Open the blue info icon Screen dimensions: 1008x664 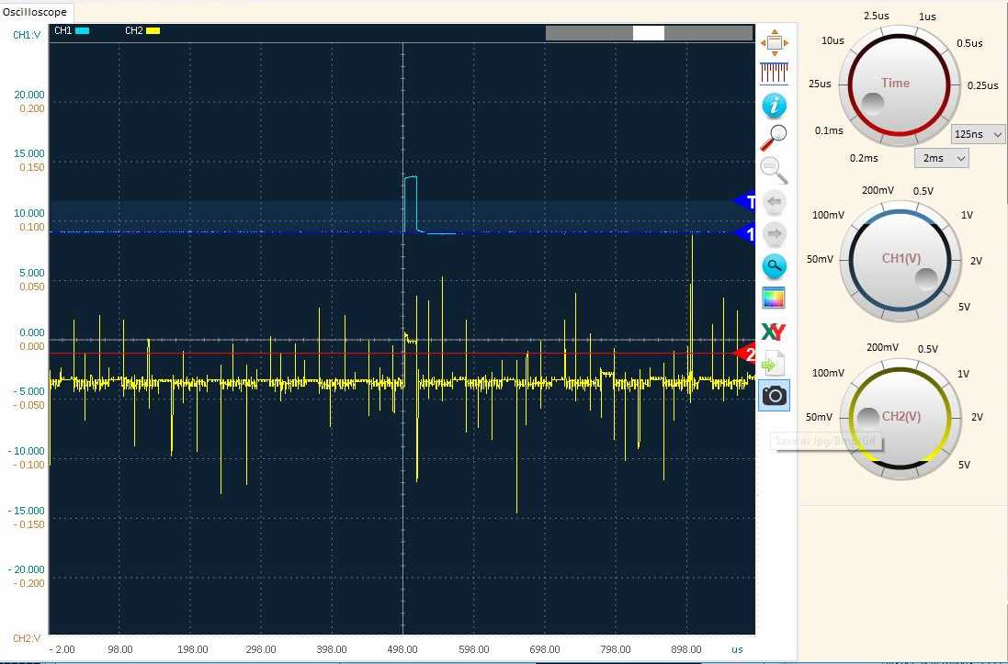pos(774,106)
